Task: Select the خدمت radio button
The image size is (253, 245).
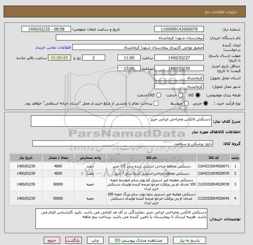Action: pos(181,95)
